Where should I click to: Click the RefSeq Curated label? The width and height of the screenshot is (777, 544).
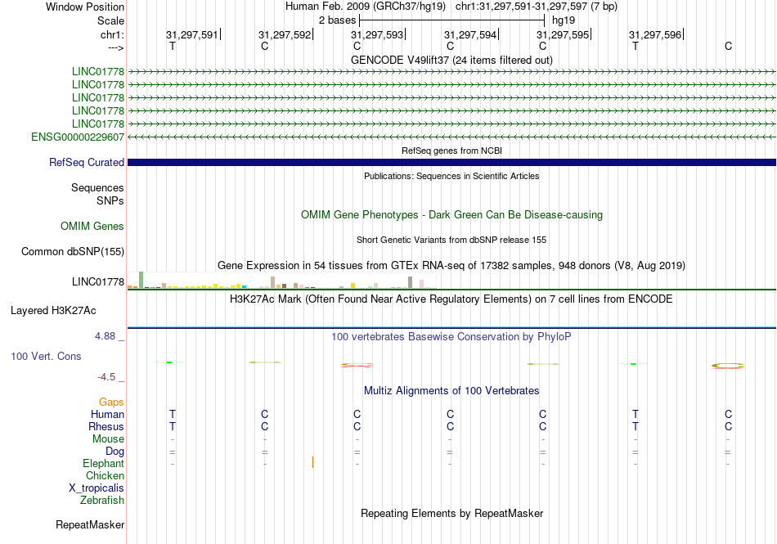(x=87, y=163)
